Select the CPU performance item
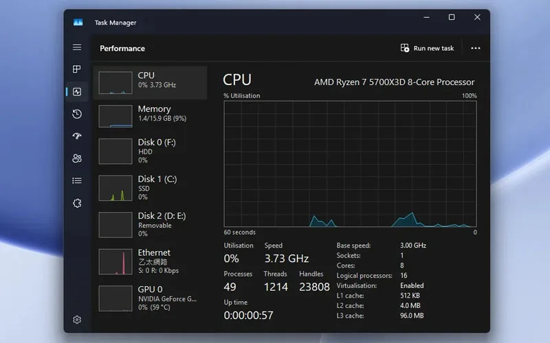 click(150, 83)
